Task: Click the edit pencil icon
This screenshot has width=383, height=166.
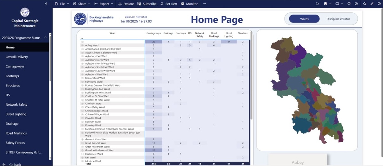Action: click(372, 4)
